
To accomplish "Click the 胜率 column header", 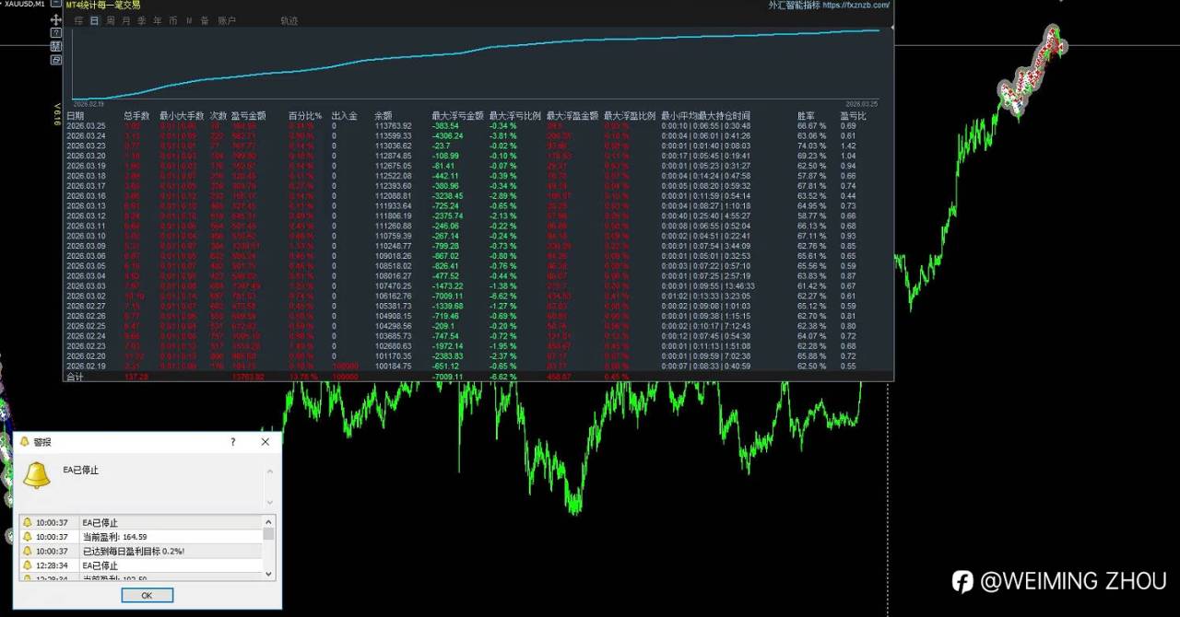I will pos(806,116).
